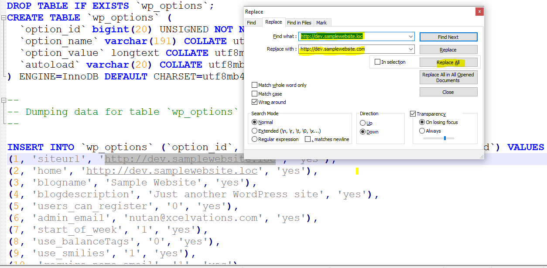Click the siteurl URL in editor
This screenshot has height=268, width=547.
[x=190, y=159]
